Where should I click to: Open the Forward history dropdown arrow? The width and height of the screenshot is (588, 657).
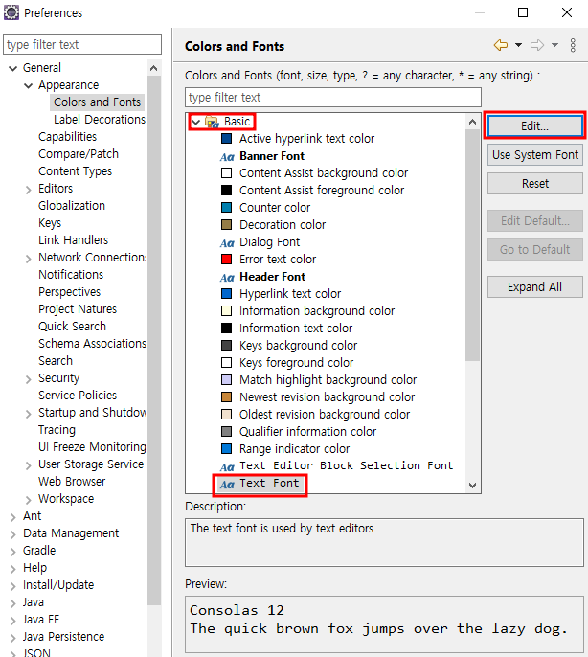click(554, 45)
